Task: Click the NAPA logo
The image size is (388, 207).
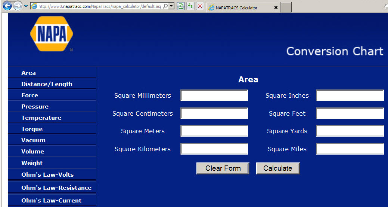Action: tap(52, 34)
